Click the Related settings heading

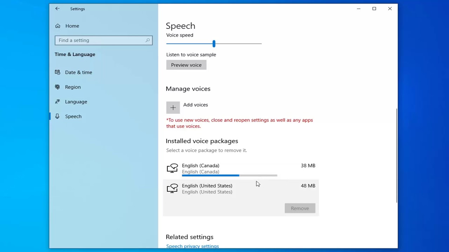[189, 237]
